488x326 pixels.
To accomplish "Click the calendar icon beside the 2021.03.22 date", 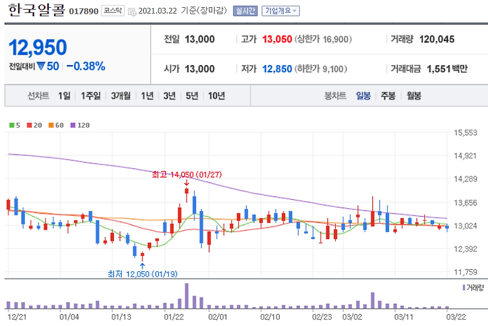I will coord(132,12).
